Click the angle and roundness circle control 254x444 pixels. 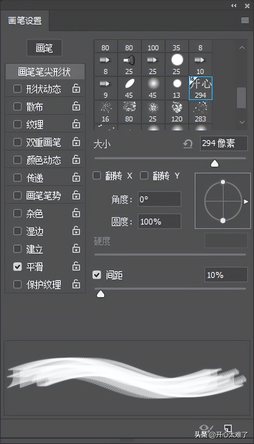click(x=223, y=201)
